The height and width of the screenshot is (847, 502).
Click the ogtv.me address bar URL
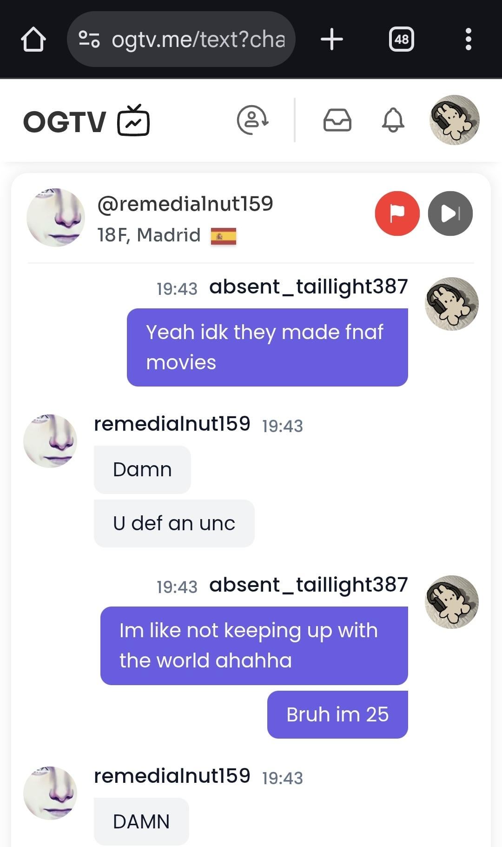[x=198, y=39]
